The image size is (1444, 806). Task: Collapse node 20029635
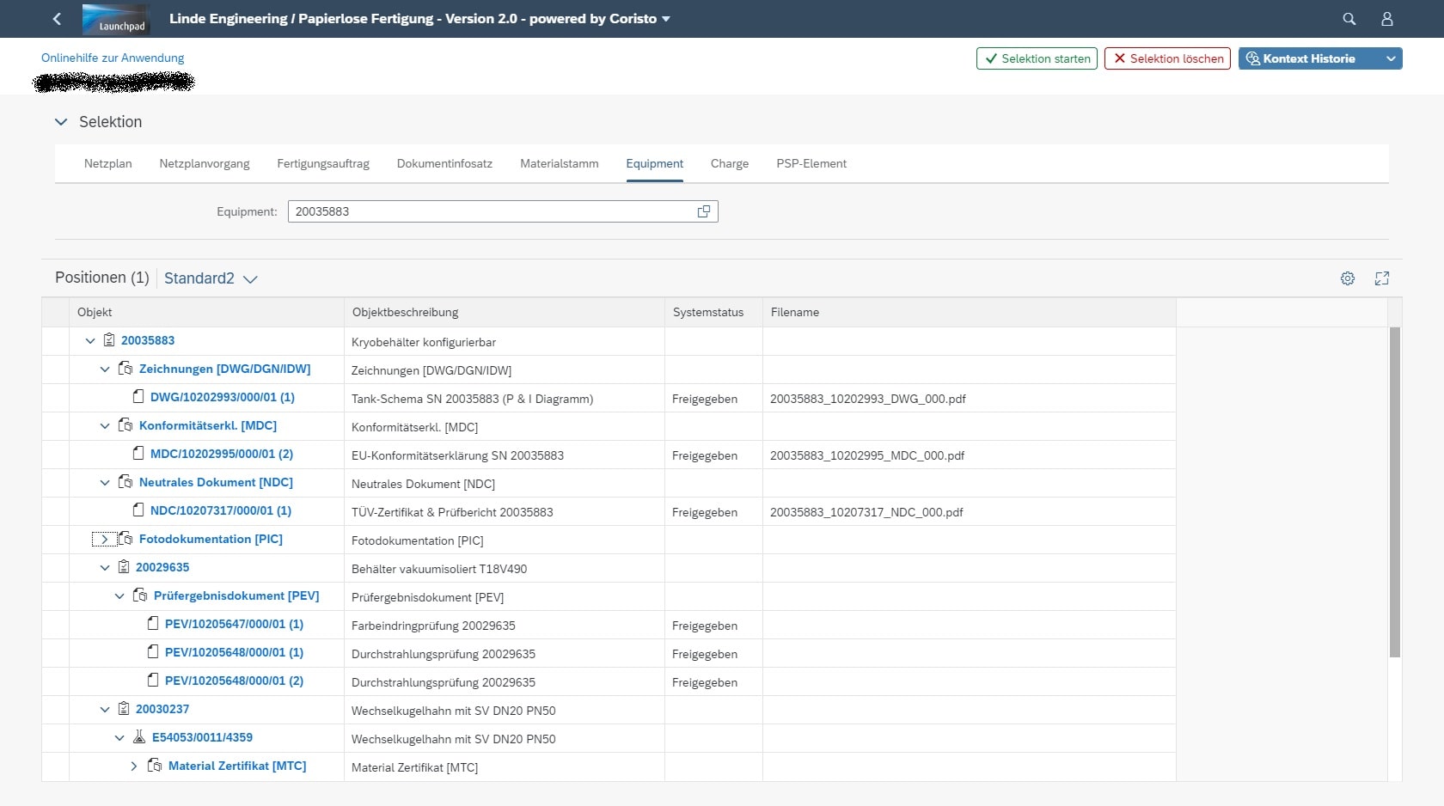tap(105, 568)
